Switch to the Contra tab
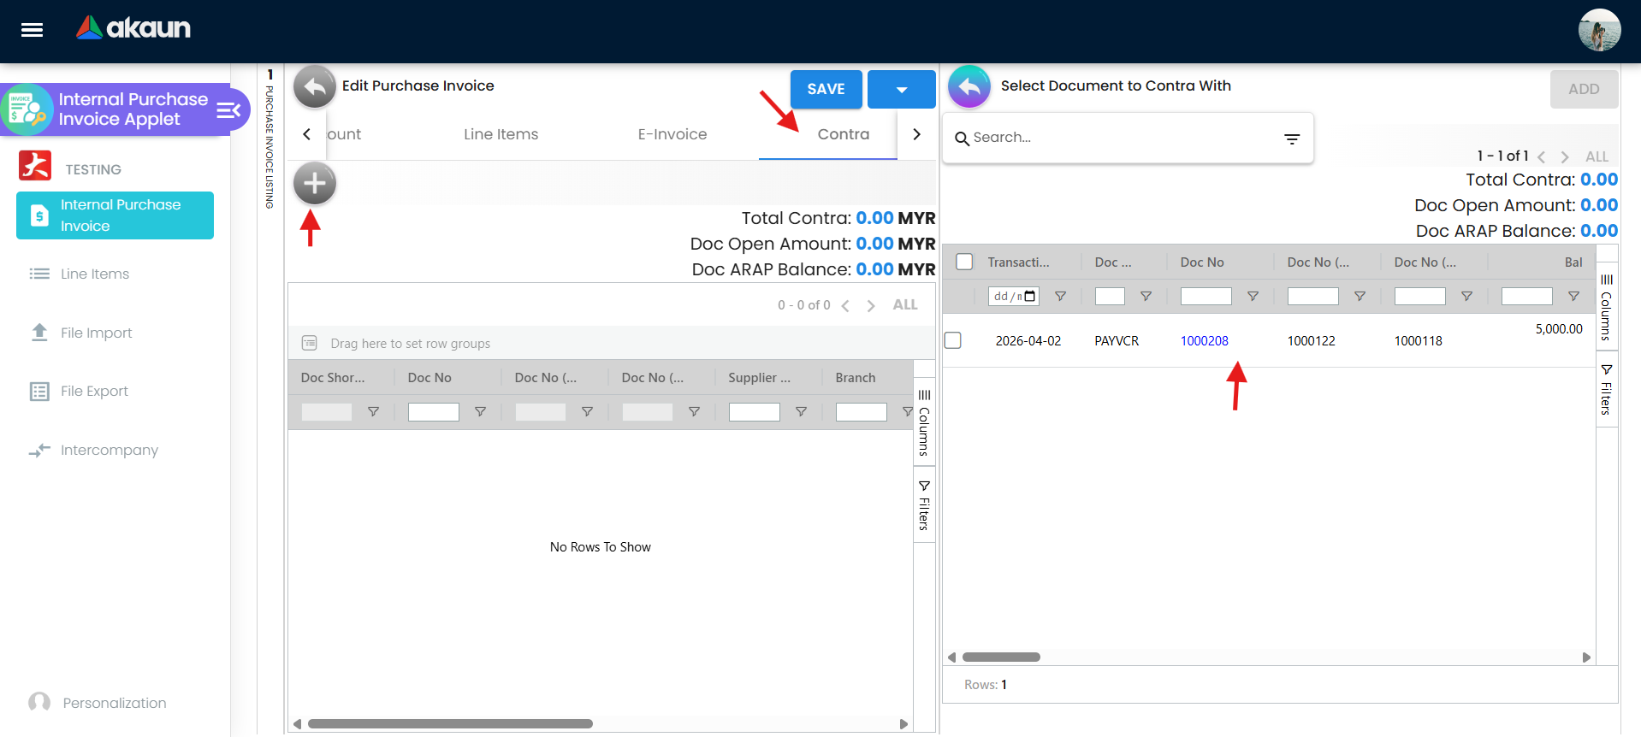Image resolution: width=1641 pixels, height=737 pixels. [844, 134]
